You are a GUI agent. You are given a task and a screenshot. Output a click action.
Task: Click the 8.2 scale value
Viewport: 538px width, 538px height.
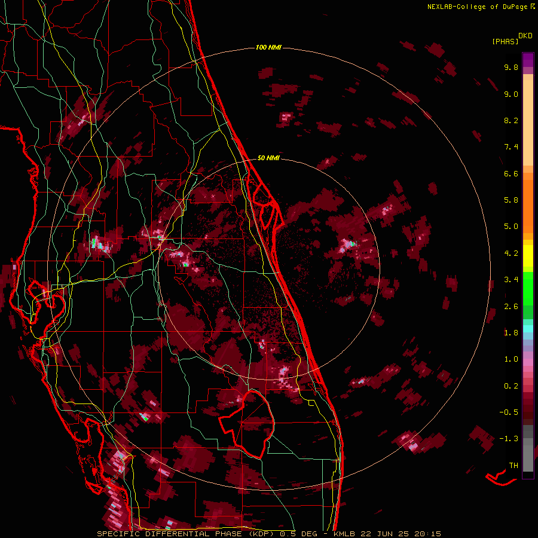[511, 120]
